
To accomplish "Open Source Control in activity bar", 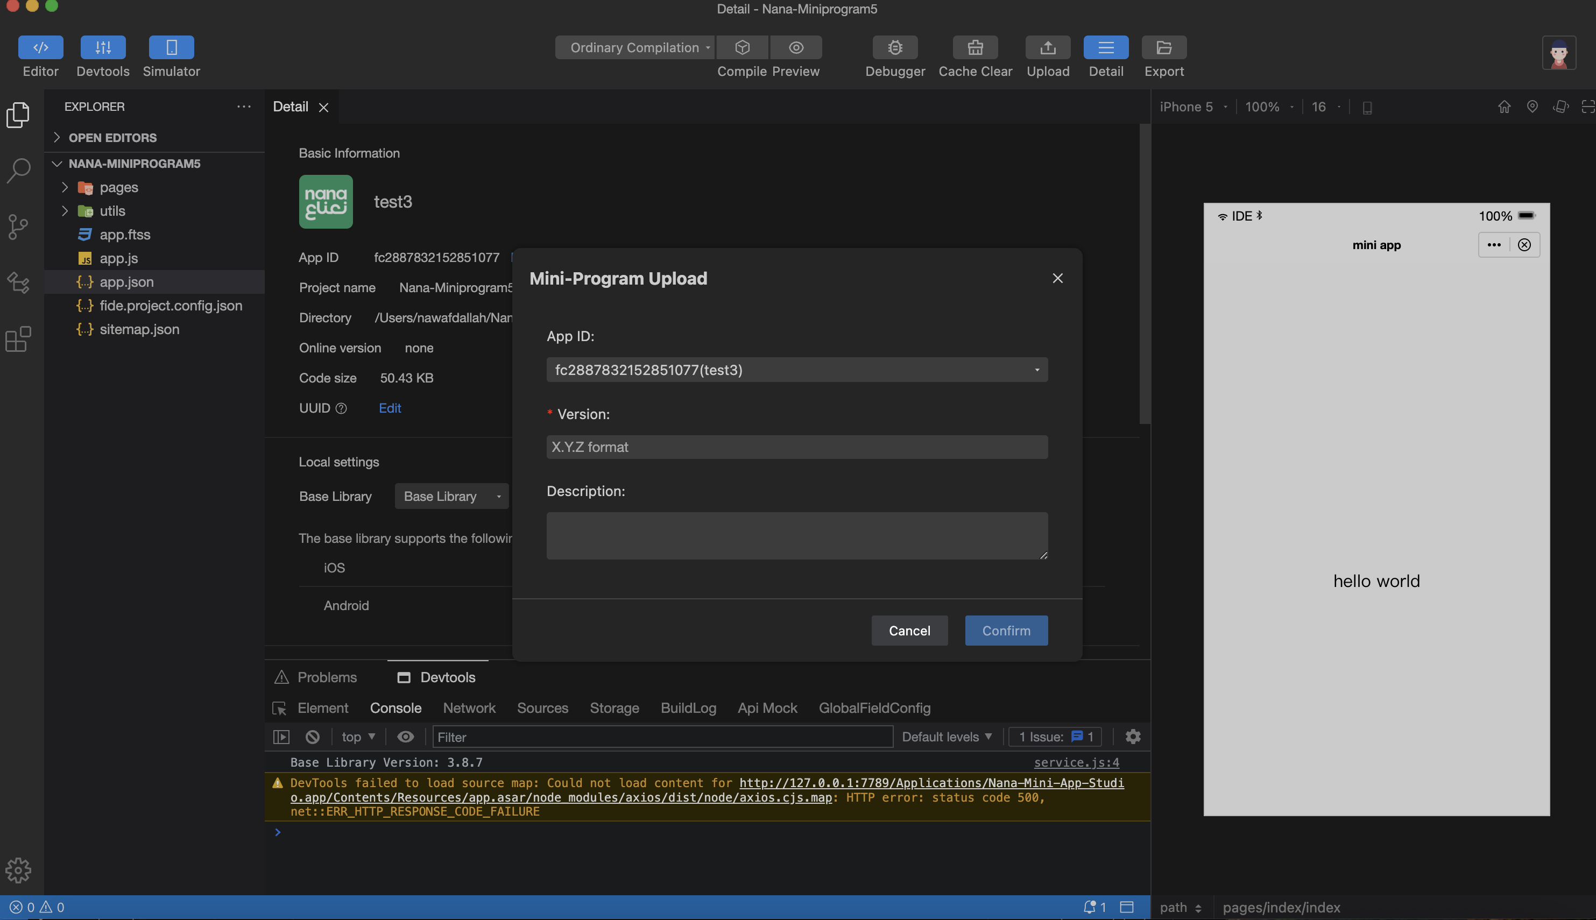I will [18, 226].
